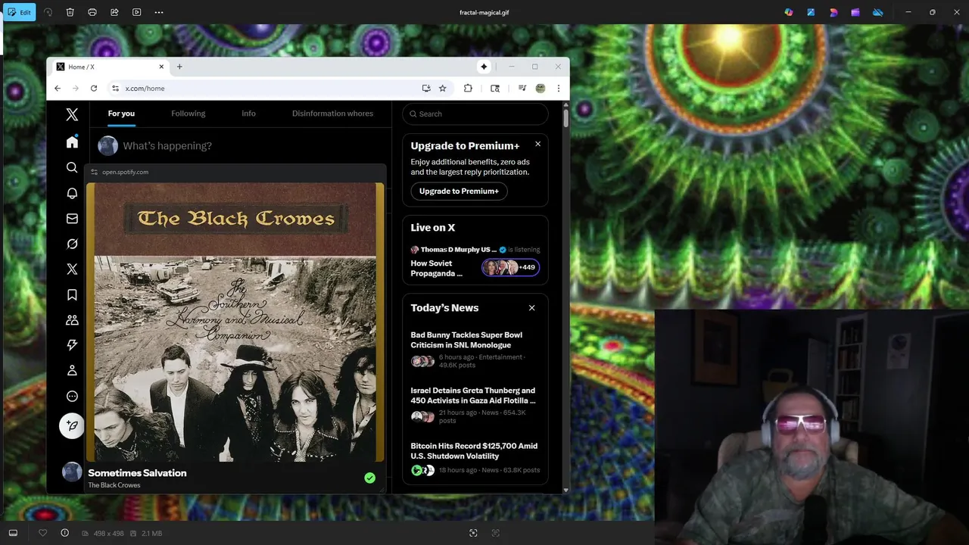This screenshot has height=545, width=969.
Task: Open More circle icon in X sidebar
Action: (x=72, y=396)
